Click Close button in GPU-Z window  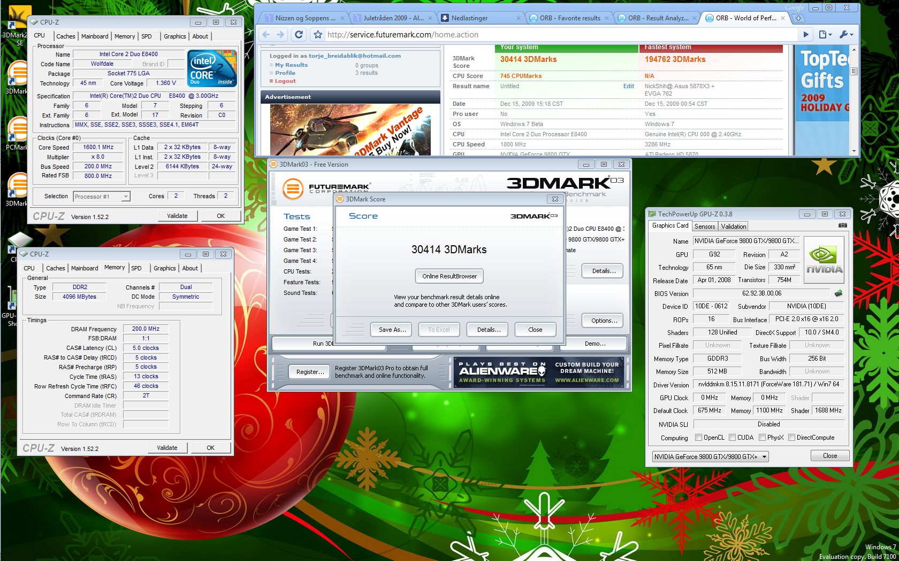click(830, 456)
